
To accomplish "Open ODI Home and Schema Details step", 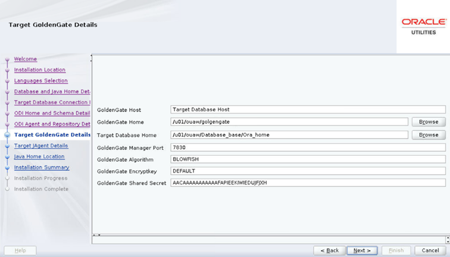I will coord(52,113).
